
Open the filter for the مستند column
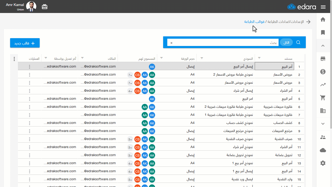coord(259,58)
